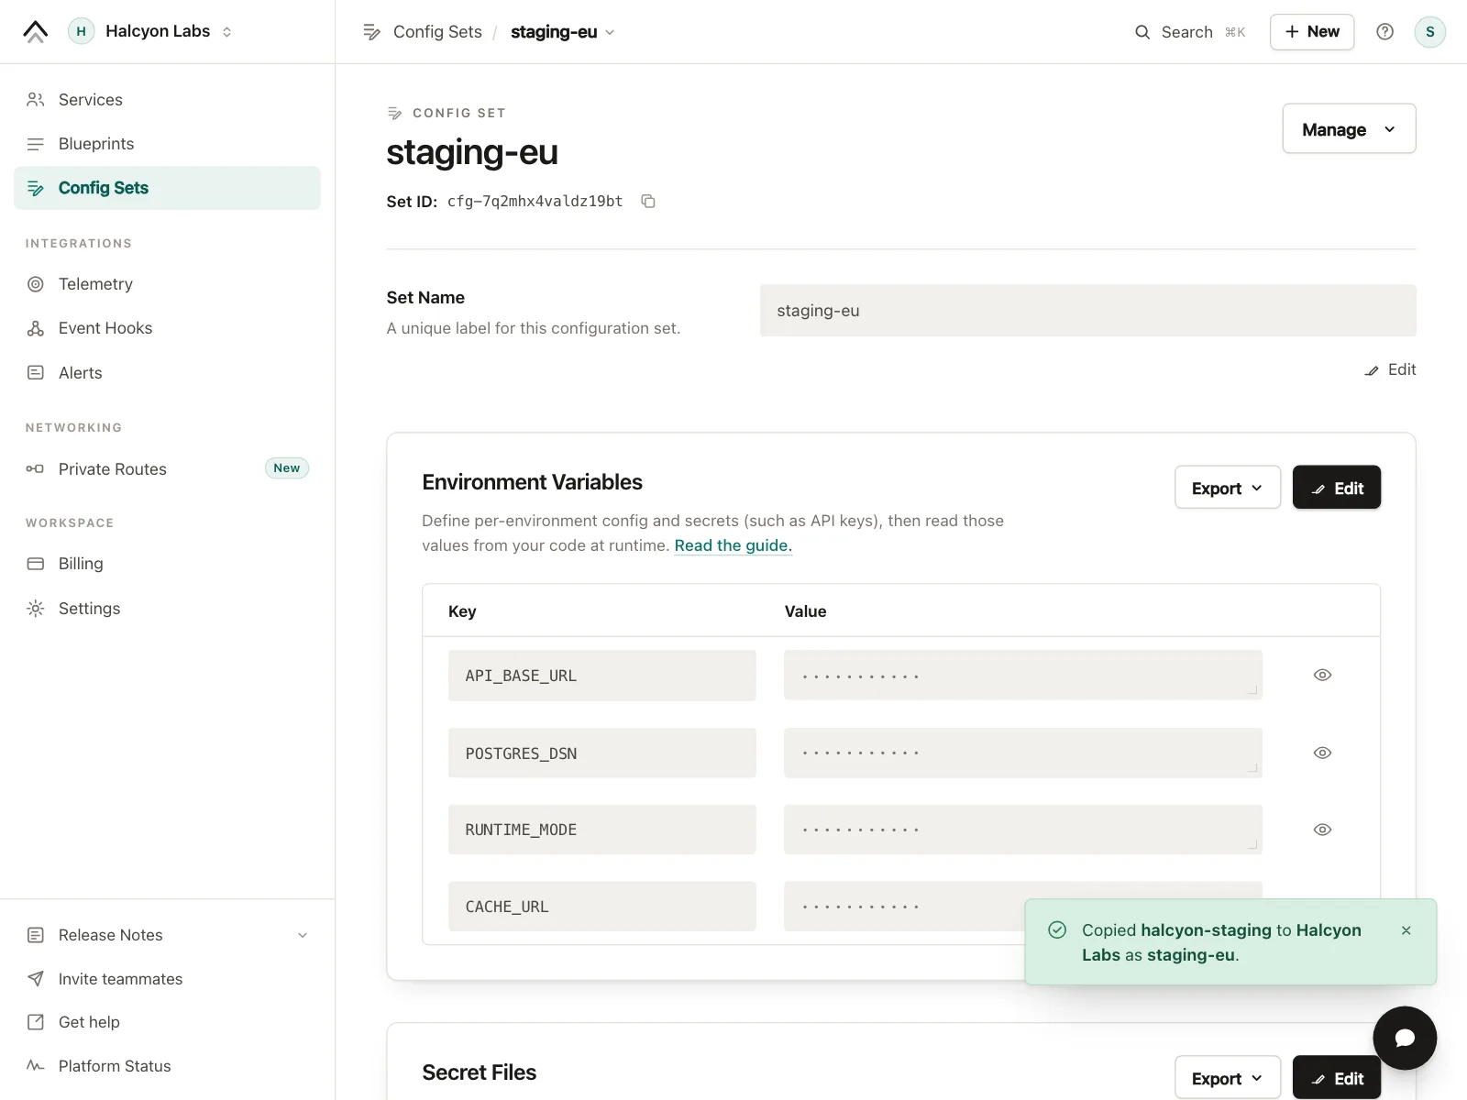The image size is (1467, 1100).
Task: Dismiss the Copied halcyon-staging notification
Action: click(1406, 930)
